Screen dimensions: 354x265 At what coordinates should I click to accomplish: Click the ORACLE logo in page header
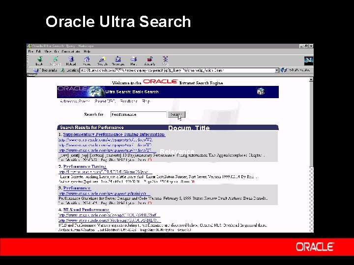[x=160, y=81]
